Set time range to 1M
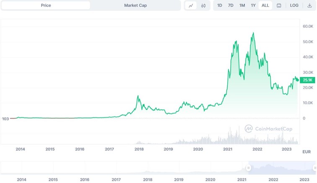 [x=242, y=5]
